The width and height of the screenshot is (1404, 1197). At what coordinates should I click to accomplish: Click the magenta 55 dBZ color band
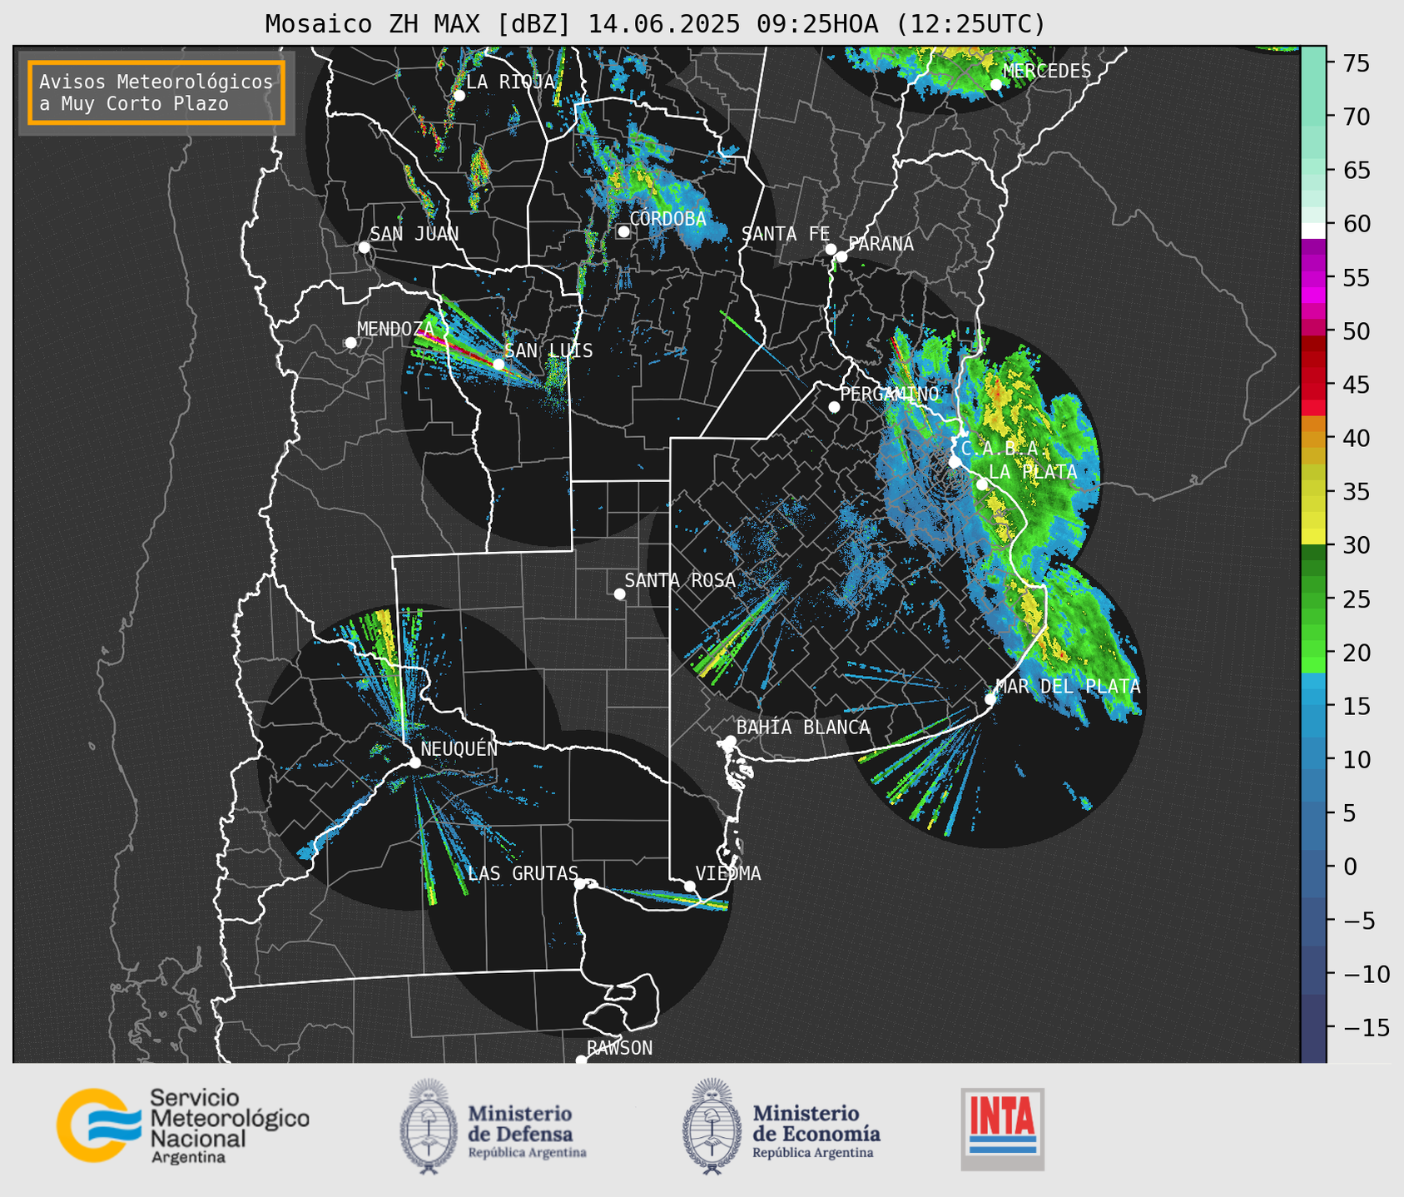coord(1313,278)
